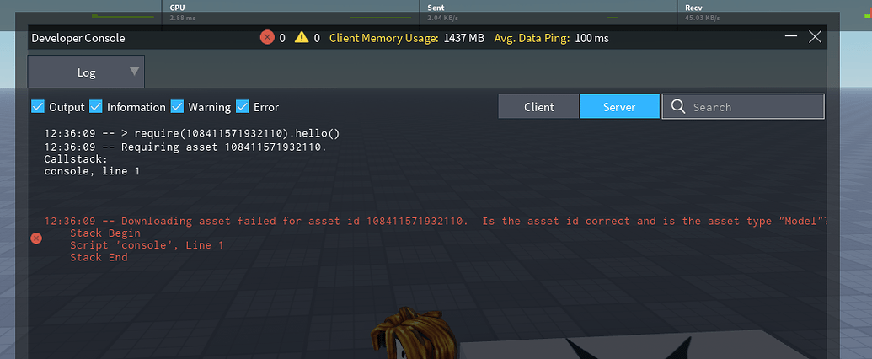This screenshot has height=359, width=872.
Task: Toggle the Information filter checkbox
Action: [96, 106]
